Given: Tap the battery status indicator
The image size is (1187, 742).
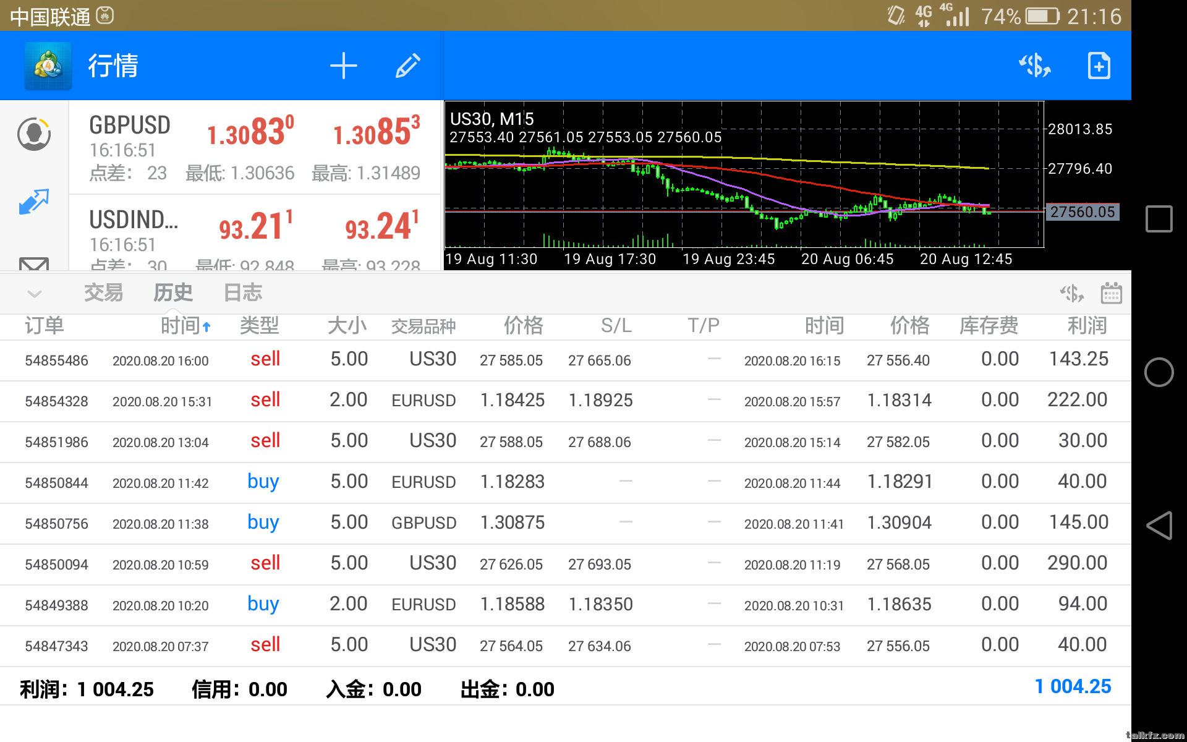Looking at the screenshot, I should point(1043,16).
